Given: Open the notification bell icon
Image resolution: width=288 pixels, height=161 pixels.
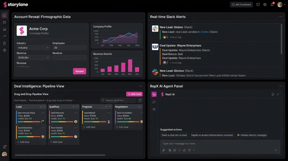Looking at the screenshot, I should 272,5.
